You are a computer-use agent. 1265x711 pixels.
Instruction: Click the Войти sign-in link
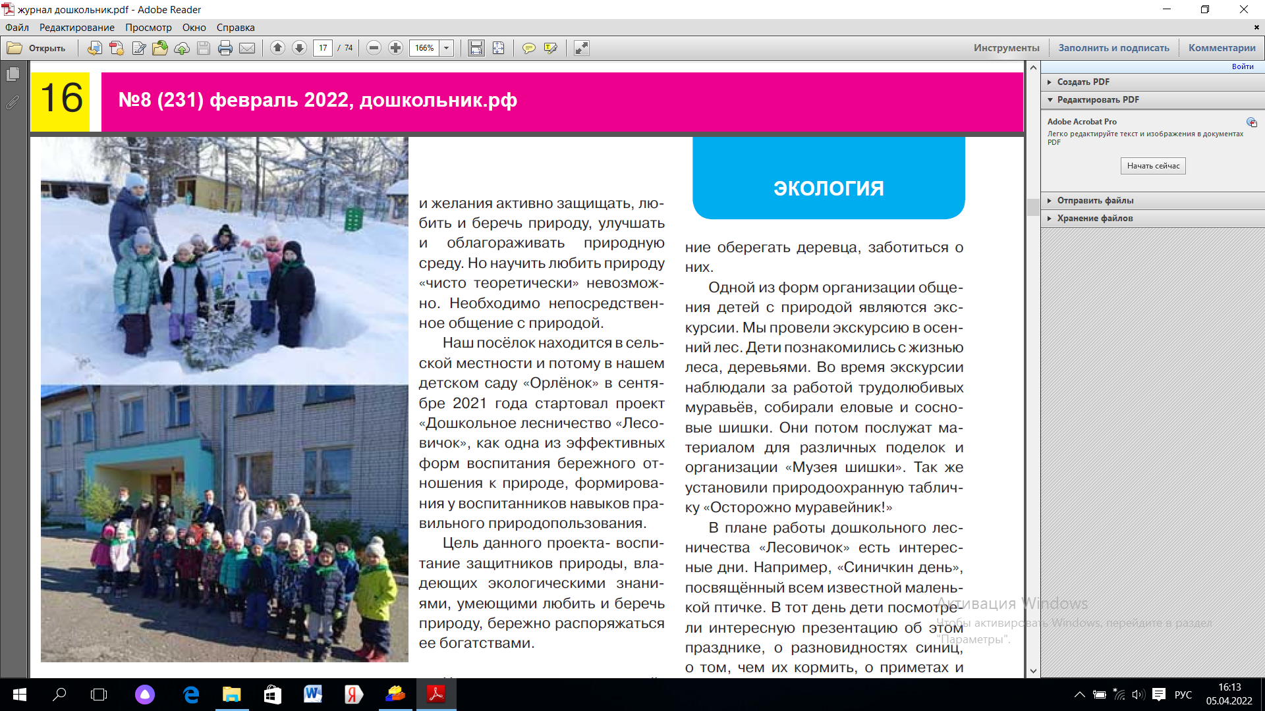(1243, 66)
